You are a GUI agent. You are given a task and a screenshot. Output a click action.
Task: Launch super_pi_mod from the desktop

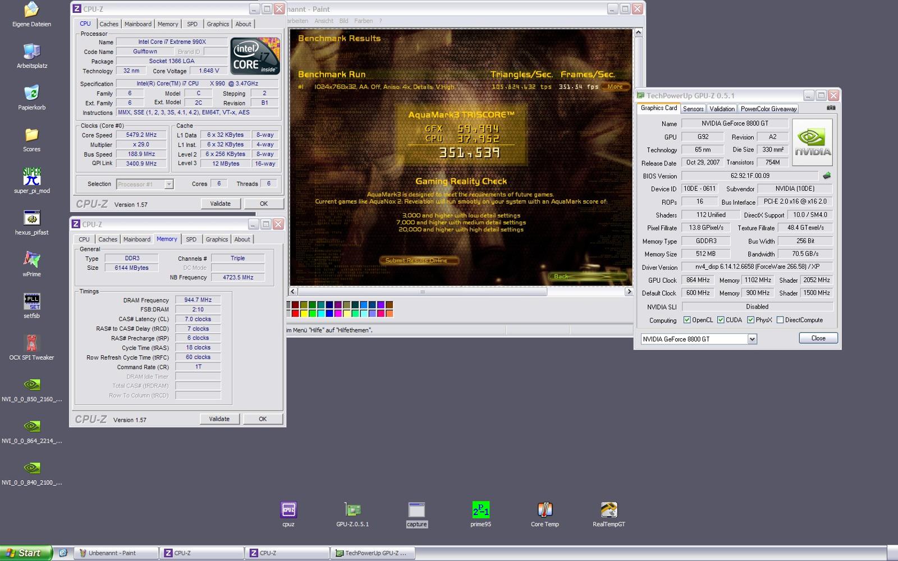(32, 181)
